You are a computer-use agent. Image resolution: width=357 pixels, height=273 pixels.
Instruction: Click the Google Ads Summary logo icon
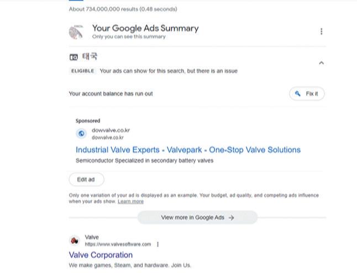coord(76,32)
